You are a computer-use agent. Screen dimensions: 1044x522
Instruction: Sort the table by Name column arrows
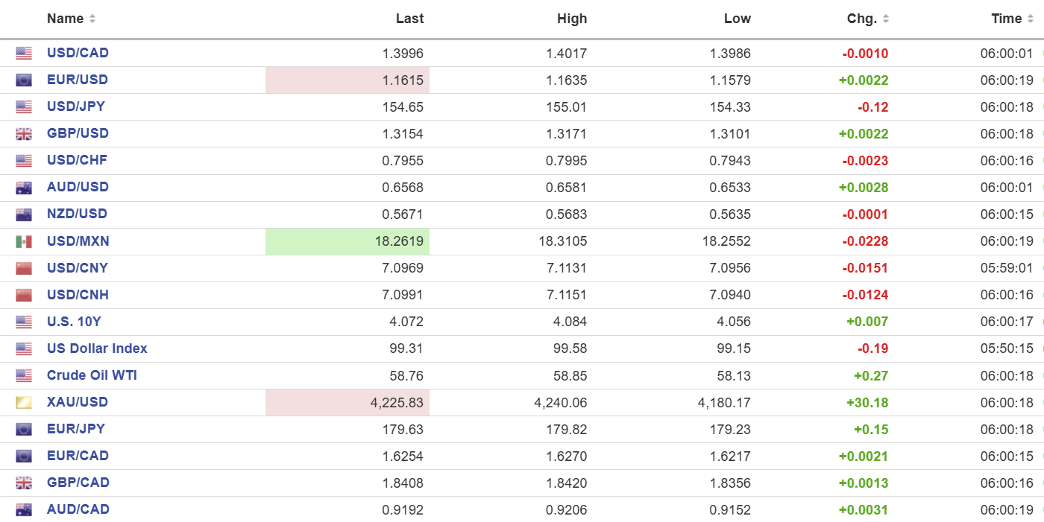92,19
